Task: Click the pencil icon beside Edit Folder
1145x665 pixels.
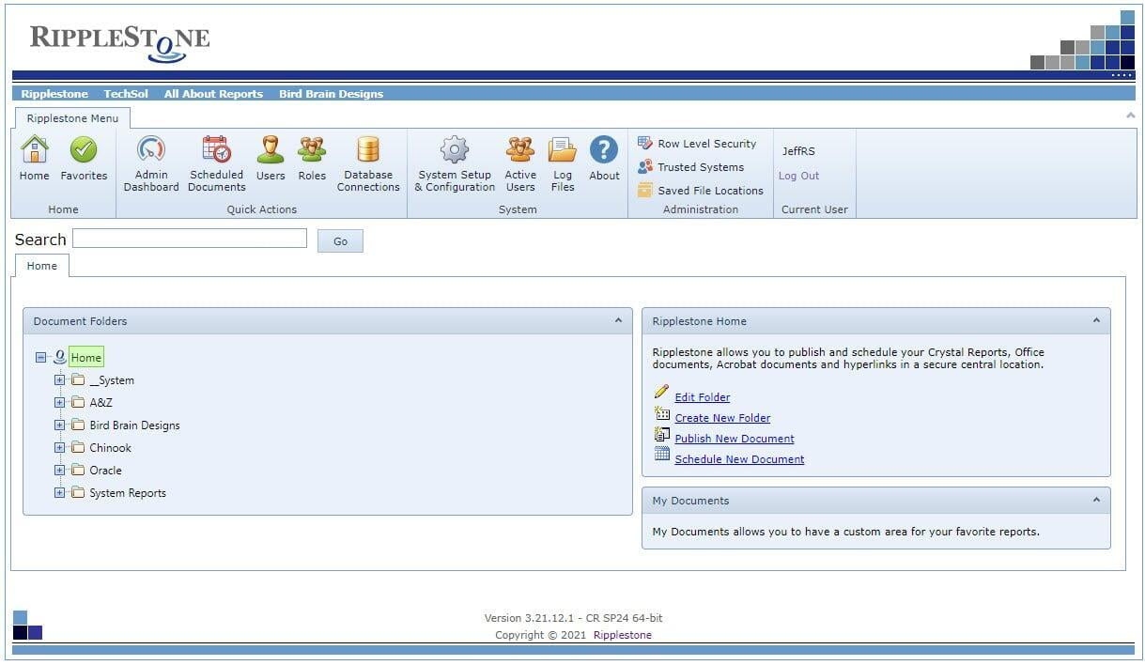Action: (661, 392)
